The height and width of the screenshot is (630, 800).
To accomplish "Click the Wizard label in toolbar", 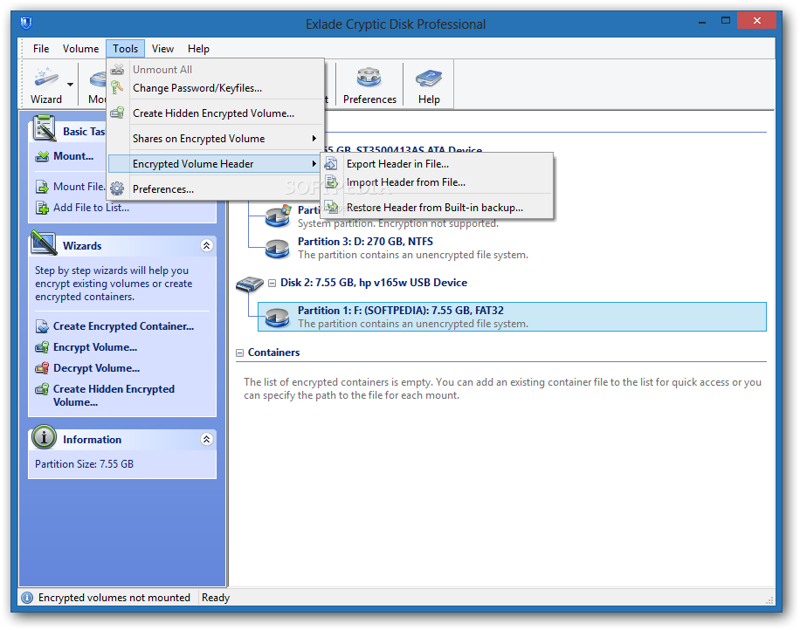I will tap(46, 99).
